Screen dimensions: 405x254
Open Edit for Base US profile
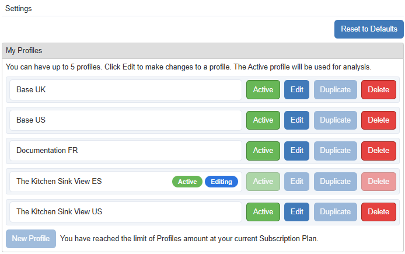coord(297,120)
